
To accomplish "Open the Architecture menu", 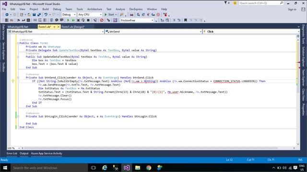I will coord(94,9).
